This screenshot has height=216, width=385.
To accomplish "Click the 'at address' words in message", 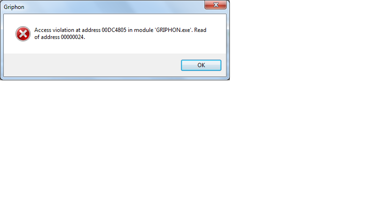I will click(x=88, y=30).
